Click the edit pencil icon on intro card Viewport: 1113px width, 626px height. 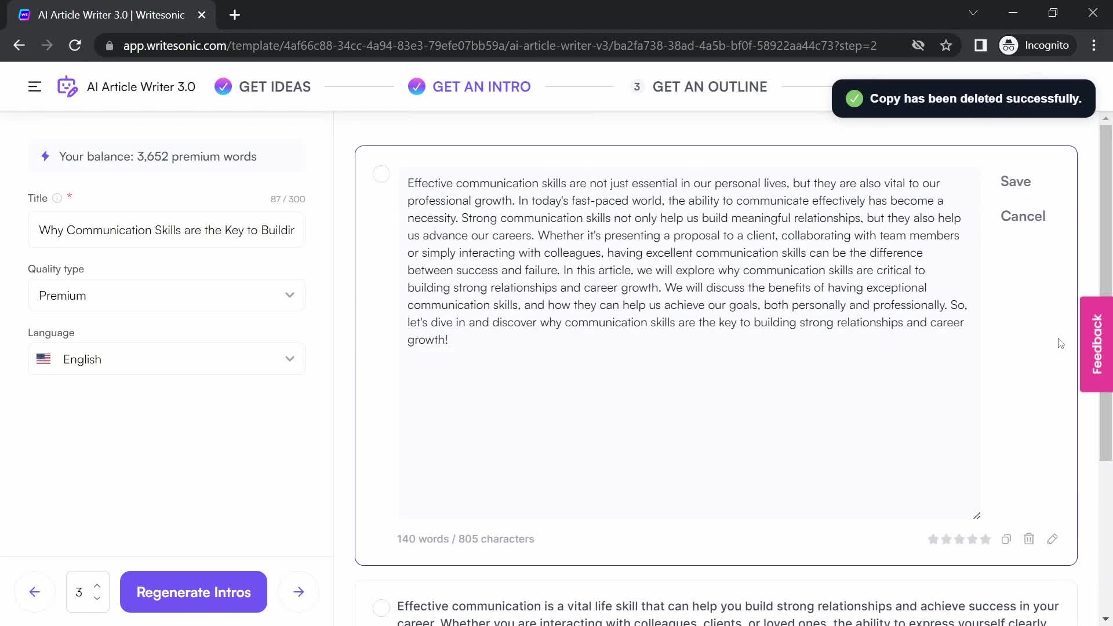point(1053,539)
